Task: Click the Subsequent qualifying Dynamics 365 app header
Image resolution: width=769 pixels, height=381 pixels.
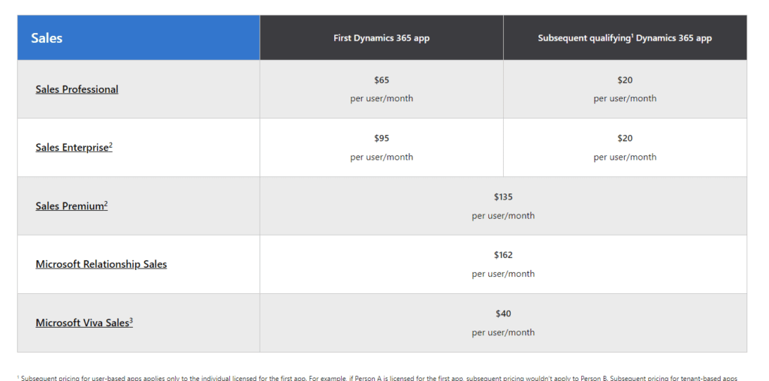Action: tap(625, 37)
